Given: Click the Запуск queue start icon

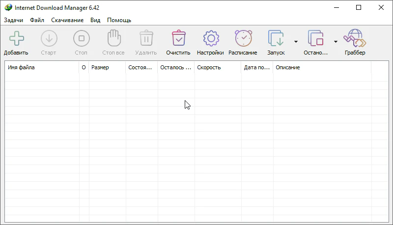Looking at the screenshot, I should point(276,38).
